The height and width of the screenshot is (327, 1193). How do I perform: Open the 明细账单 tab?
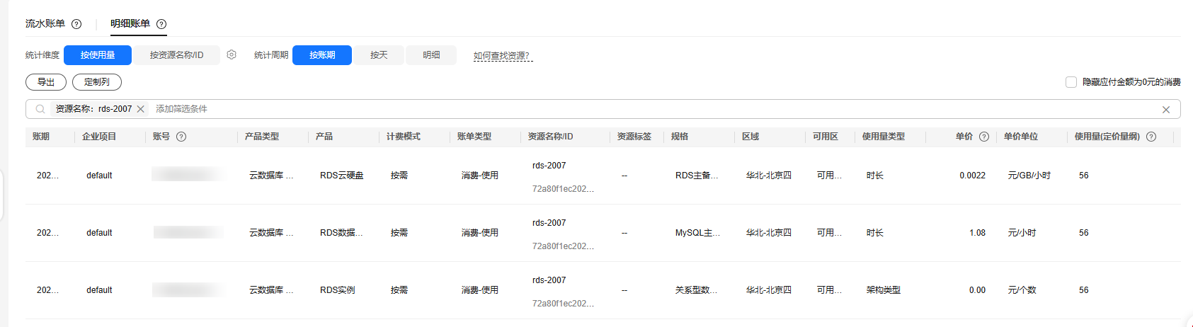pyautogui.click(x=130, y=24)
